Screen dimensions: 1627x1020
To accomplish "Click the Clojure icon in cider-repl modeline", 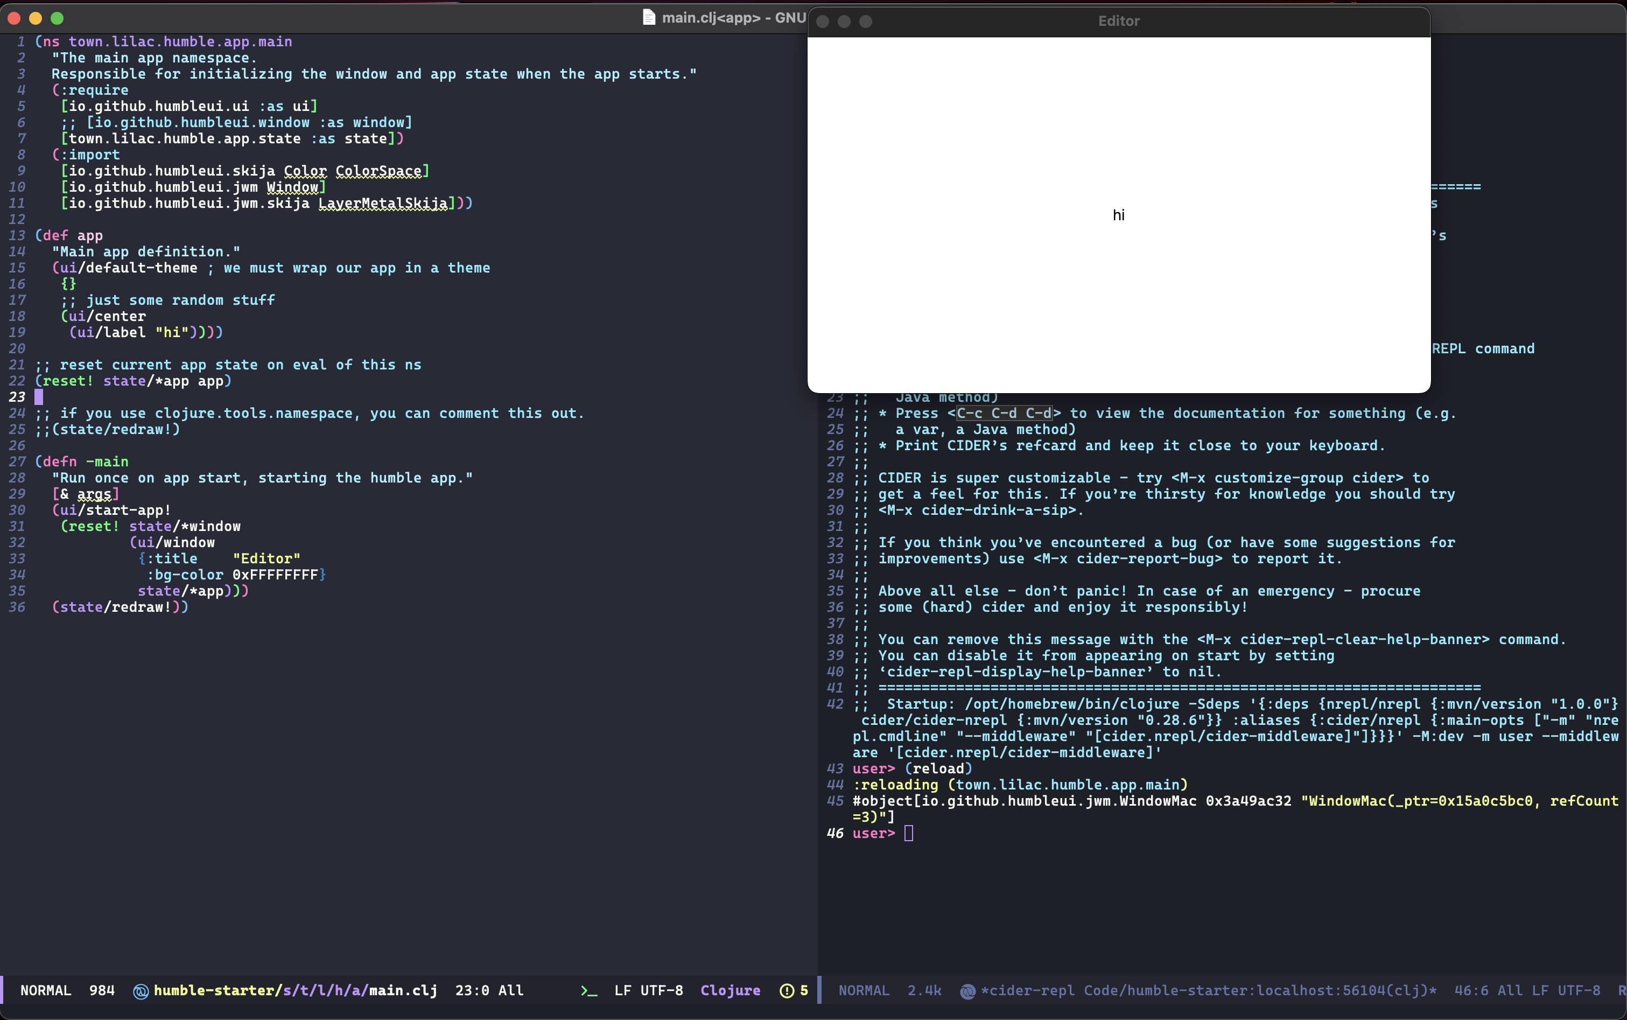I will pyautogui.click(x=967, y=991).
